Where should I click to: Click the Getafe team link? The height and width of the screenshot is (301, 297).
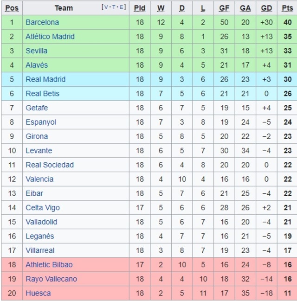click(37, 108)
